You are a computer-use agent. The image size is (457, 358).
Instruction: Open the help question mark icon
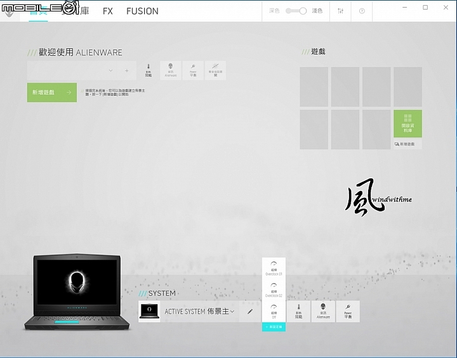pos(362,11)
